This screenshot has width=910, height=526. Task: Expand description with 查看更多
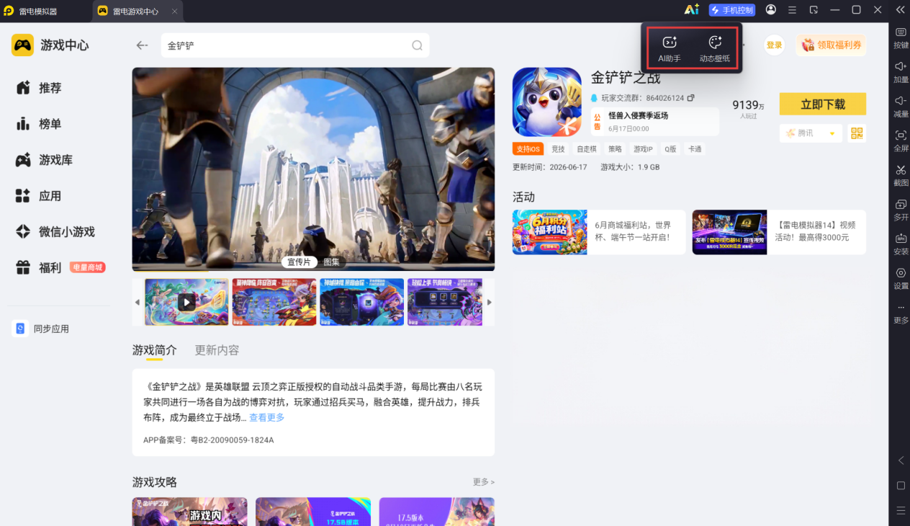coord(267,418)
